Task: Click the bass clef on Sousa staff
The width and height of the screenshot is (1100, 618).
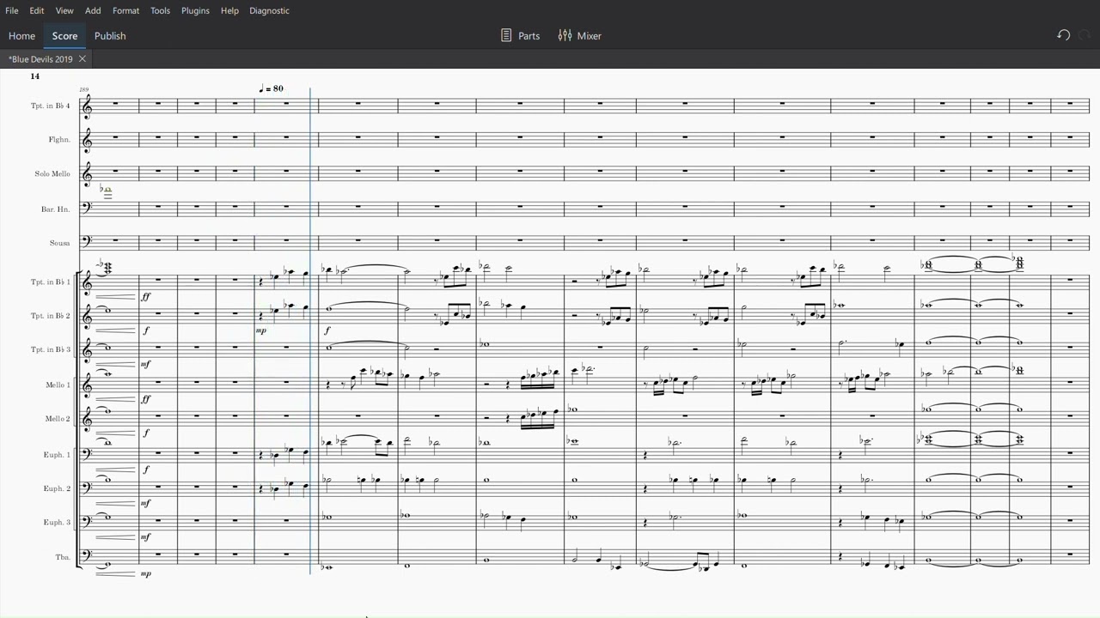Action: pyautogui.click(x=87, y=241)
